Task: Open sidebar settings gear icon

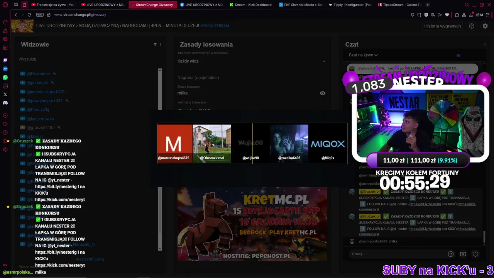Action: click(x=5, y=149)
